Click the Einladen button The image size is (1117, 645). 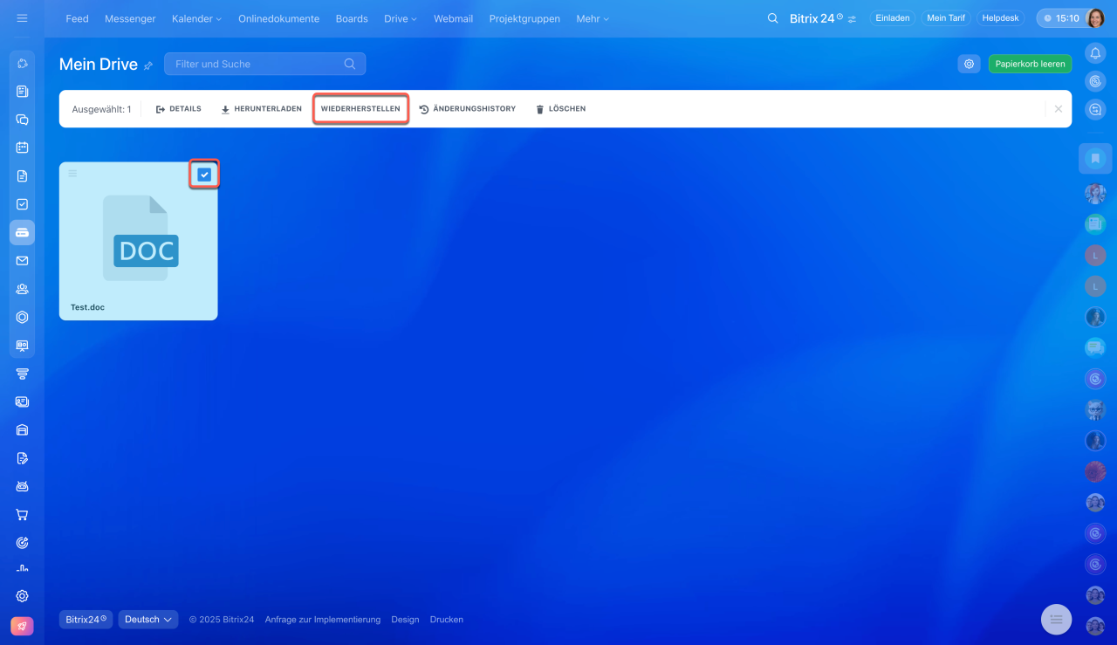892,17
